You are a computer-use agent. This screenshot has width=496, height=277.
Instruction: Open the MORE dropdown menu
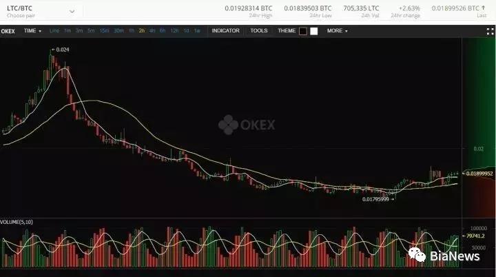pos(337,31)
